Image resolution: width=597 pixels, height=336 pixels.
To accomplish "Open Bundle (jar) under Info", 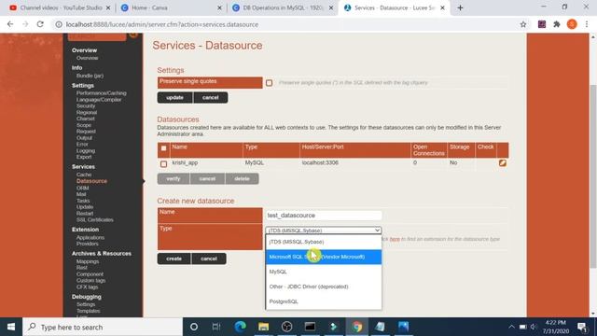I will 90,76.
